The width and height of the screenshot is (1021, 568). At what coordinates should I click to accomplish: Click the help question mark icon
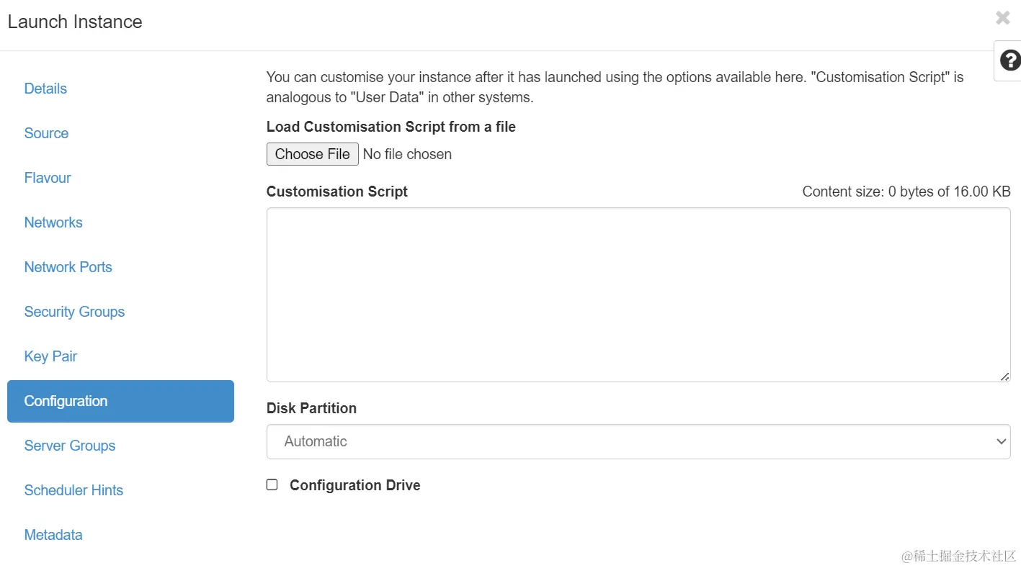point(1009,60)
